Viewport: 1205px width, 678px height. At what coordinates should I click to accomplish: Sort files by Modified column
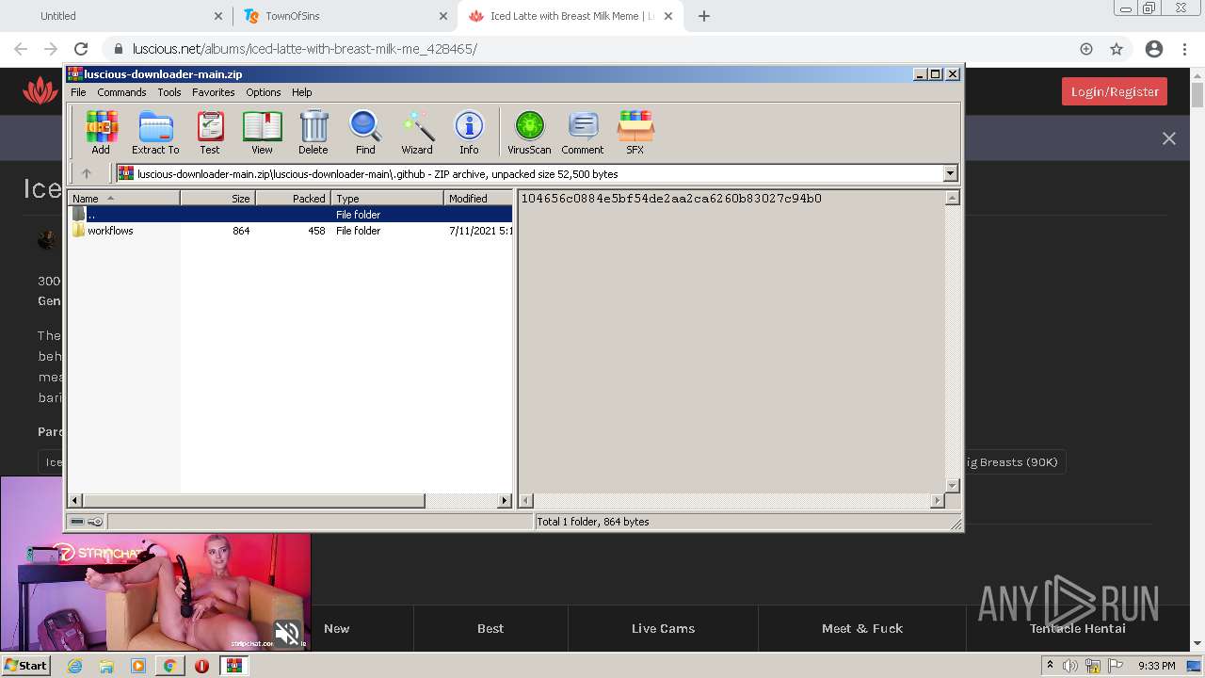tap(478, 198)
